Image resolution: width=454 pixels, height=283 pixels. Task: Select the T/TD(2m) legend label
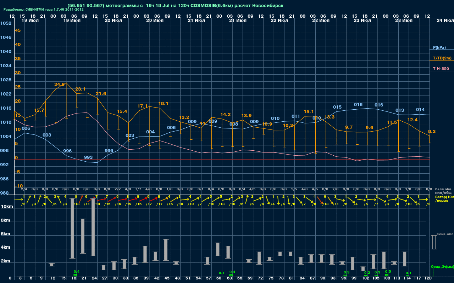coord(442,58)
